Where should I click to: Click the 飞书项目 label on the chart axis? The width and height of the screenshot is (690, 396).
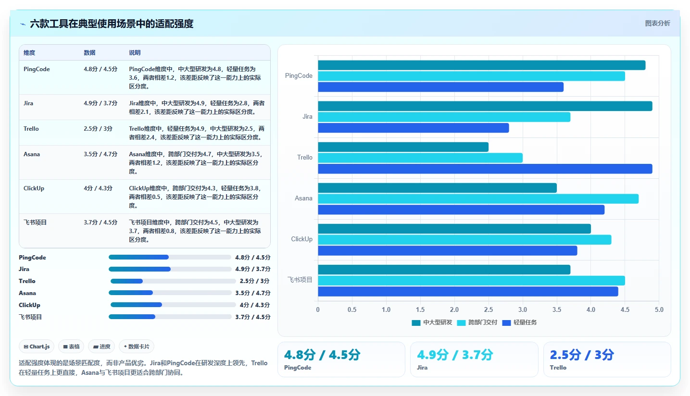(300, 280)
